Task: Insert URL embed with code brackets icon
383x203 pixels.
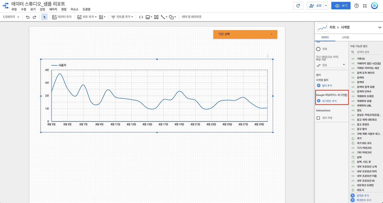Action: (141, 17)
